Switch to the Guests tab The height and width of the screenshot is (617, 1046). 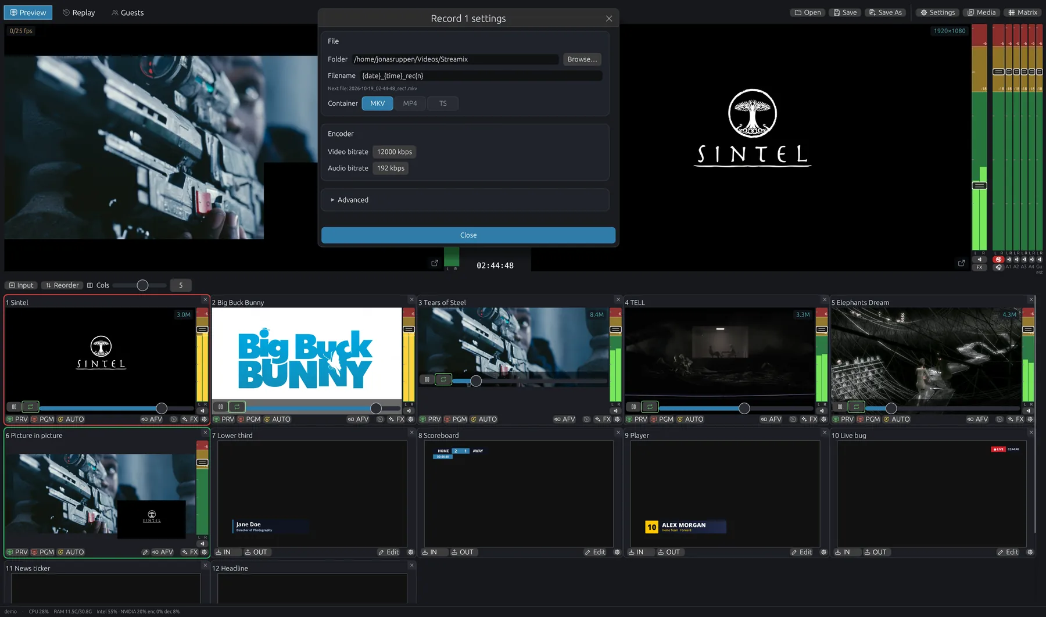pyautogui.click(x=127, y=13)
